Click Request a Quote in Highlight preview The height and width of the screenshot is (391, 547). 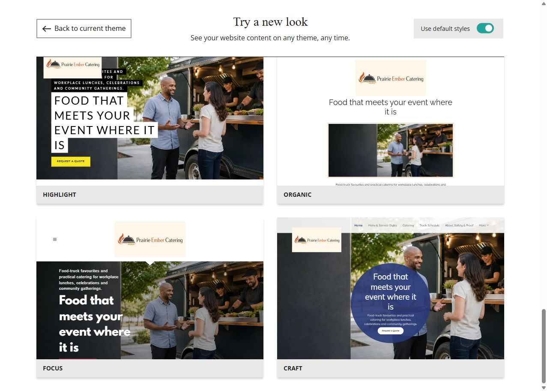[71, 161]
